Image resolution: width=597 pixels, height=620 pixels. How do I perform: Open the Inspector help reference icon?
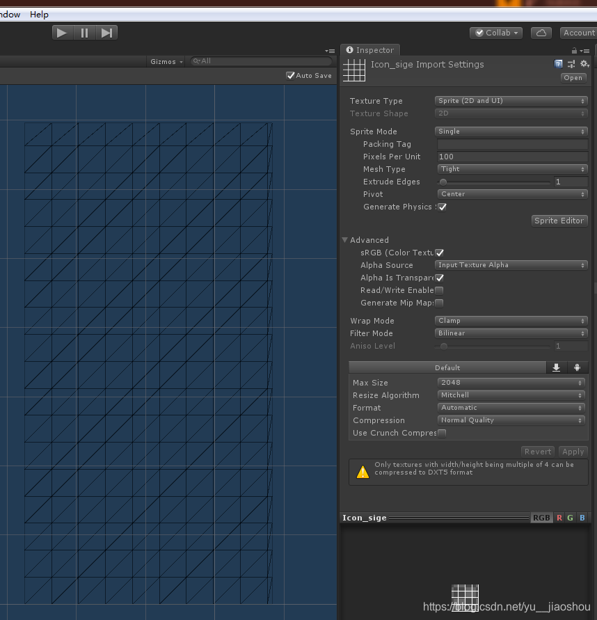[x=558, y=64]
